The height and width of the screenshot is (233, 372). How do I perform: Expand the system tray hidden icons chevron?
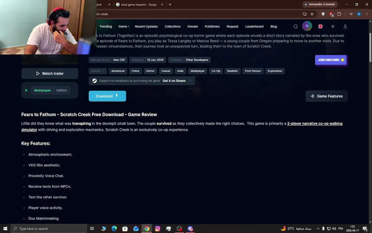coord(318,229)
